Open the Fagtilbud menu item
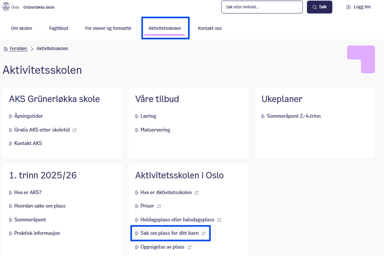The height and width of the screenshot is (256, 384). tap(59, 28)
